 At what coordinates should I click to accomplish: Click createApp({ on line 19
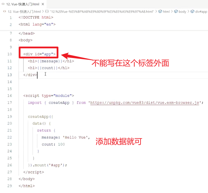(x=41, y=117)
